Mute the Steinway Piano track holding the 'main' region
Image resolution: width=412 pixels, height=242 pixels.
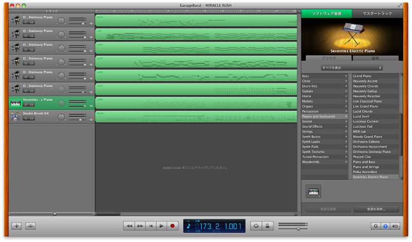point(26,22)
